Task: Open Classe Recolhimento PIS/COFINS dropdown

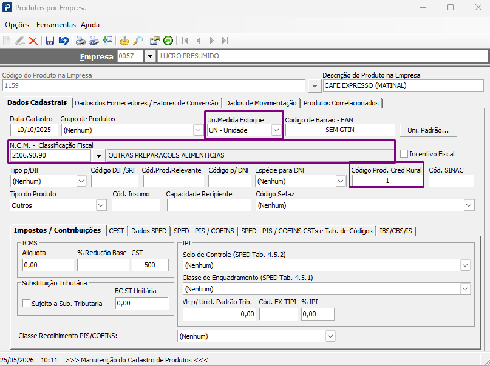Action: click(330, 336)
